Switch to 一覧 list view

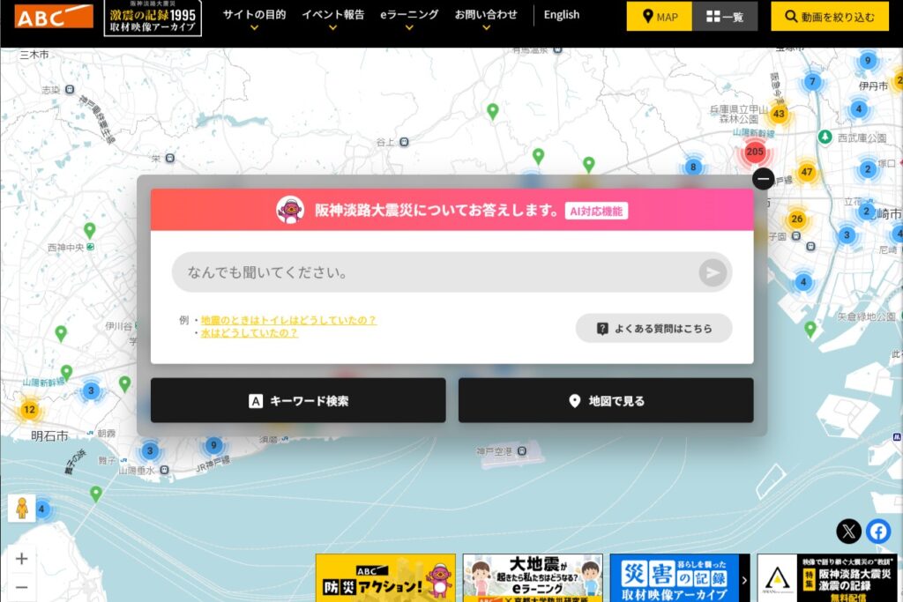(x=725, y=17)
